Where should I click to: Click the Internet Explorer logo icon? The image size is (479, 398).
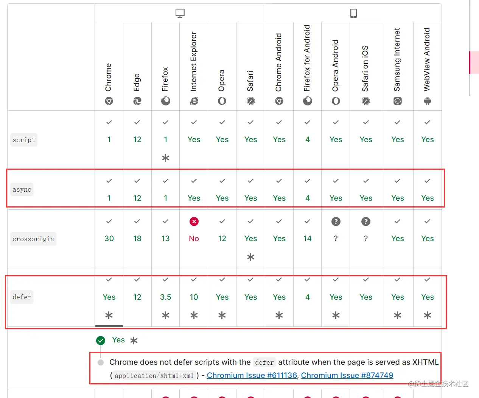pos(194,101)
